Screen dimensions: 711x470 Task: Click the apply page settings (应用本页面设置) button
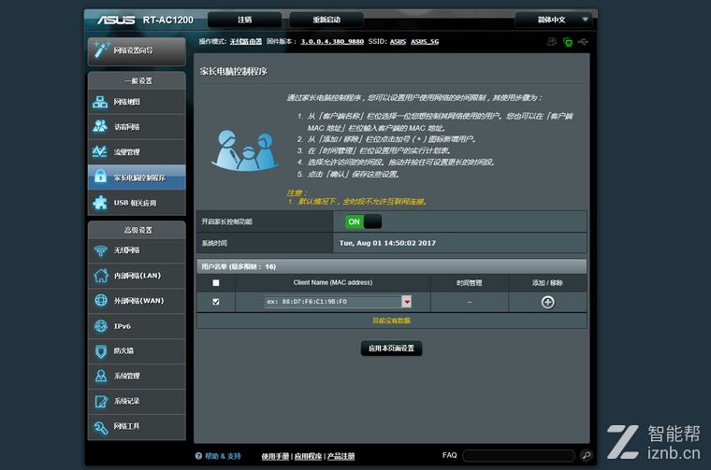[x=391, y=349]
